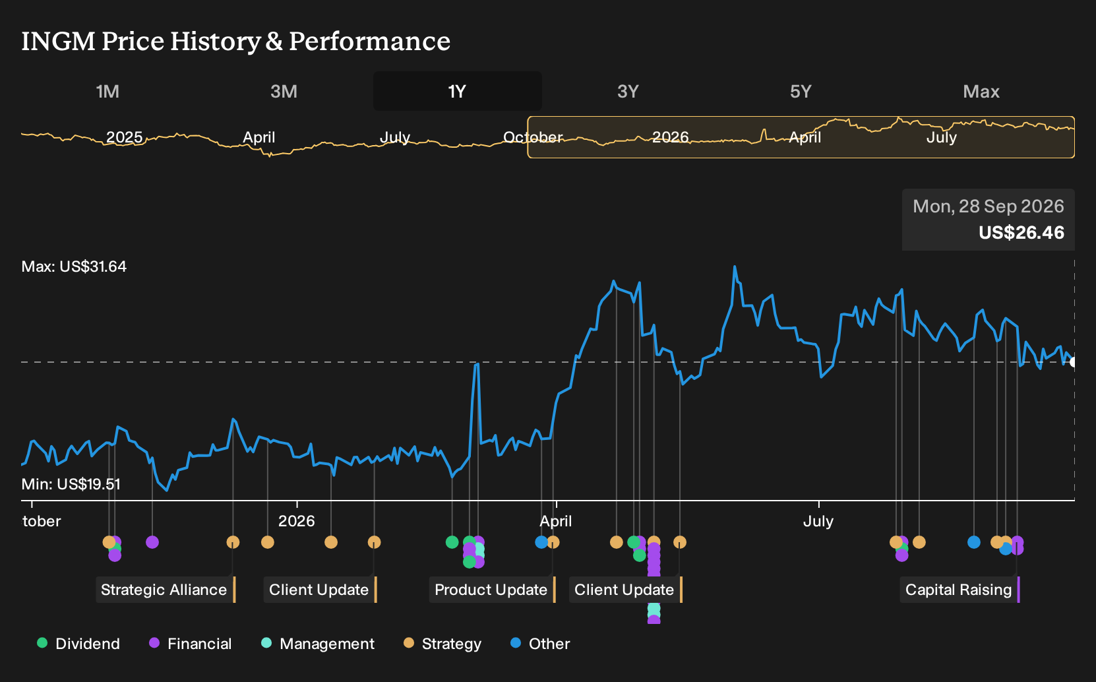1096x682 pixels.
Task: Click the July axis label on main chart
Action: [818, 521]
